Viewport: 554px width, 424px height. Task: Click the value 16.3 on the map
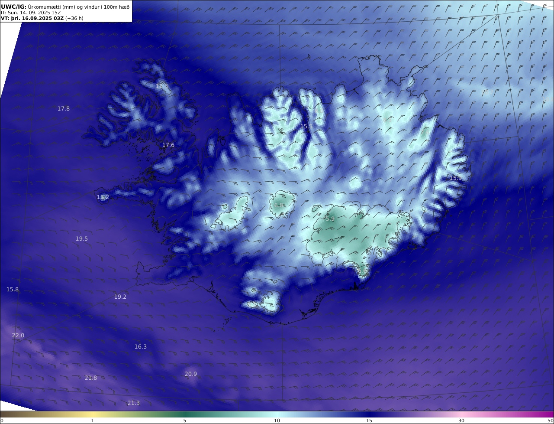(x=141, y=347)
